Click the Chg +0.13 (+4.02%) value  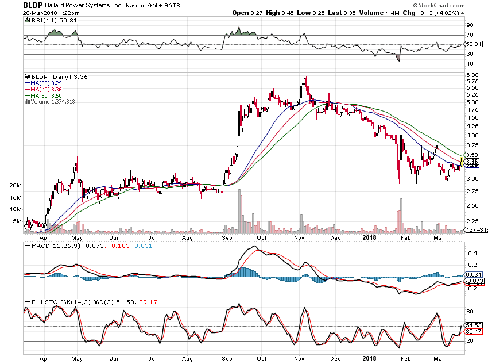tap(431, 13)
